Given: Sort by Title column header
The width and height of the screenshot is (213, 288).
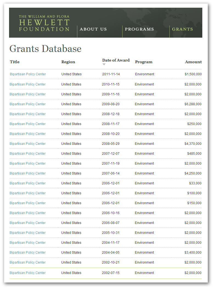Looking at the screenshot, I should 15,62.
